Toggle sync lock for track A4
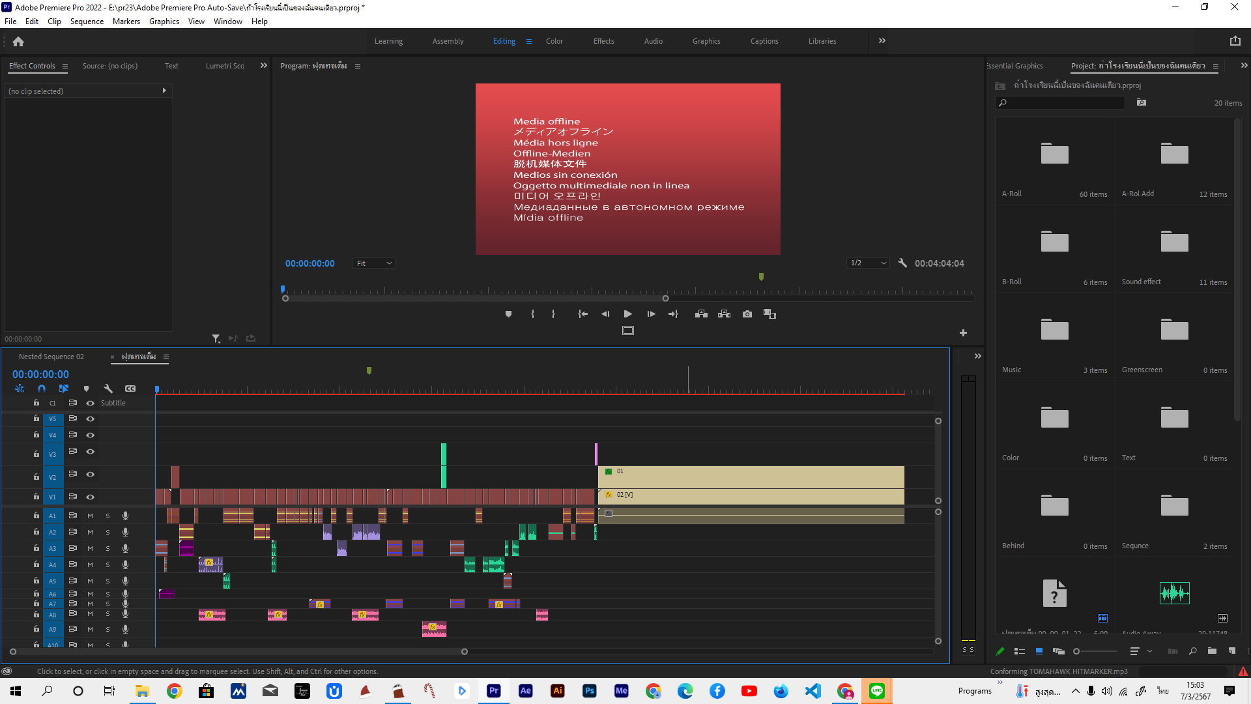The height and width of the screenshot is (704, 1251). (x=73, y=565)
